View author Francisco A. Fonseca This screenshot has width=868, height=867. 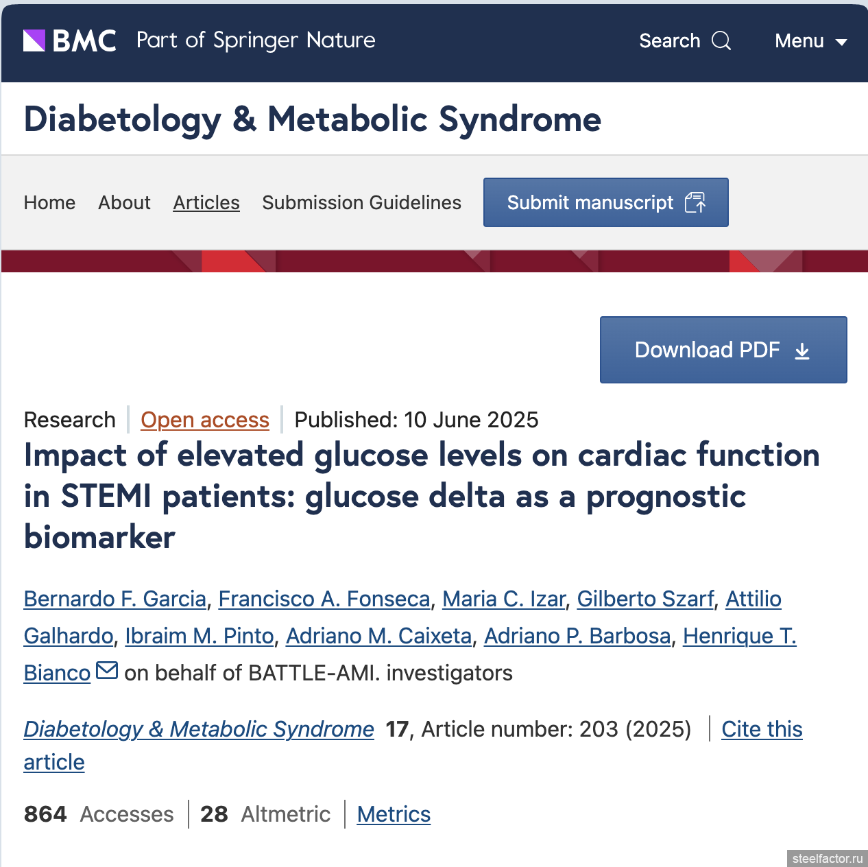(x=324, y=599)
